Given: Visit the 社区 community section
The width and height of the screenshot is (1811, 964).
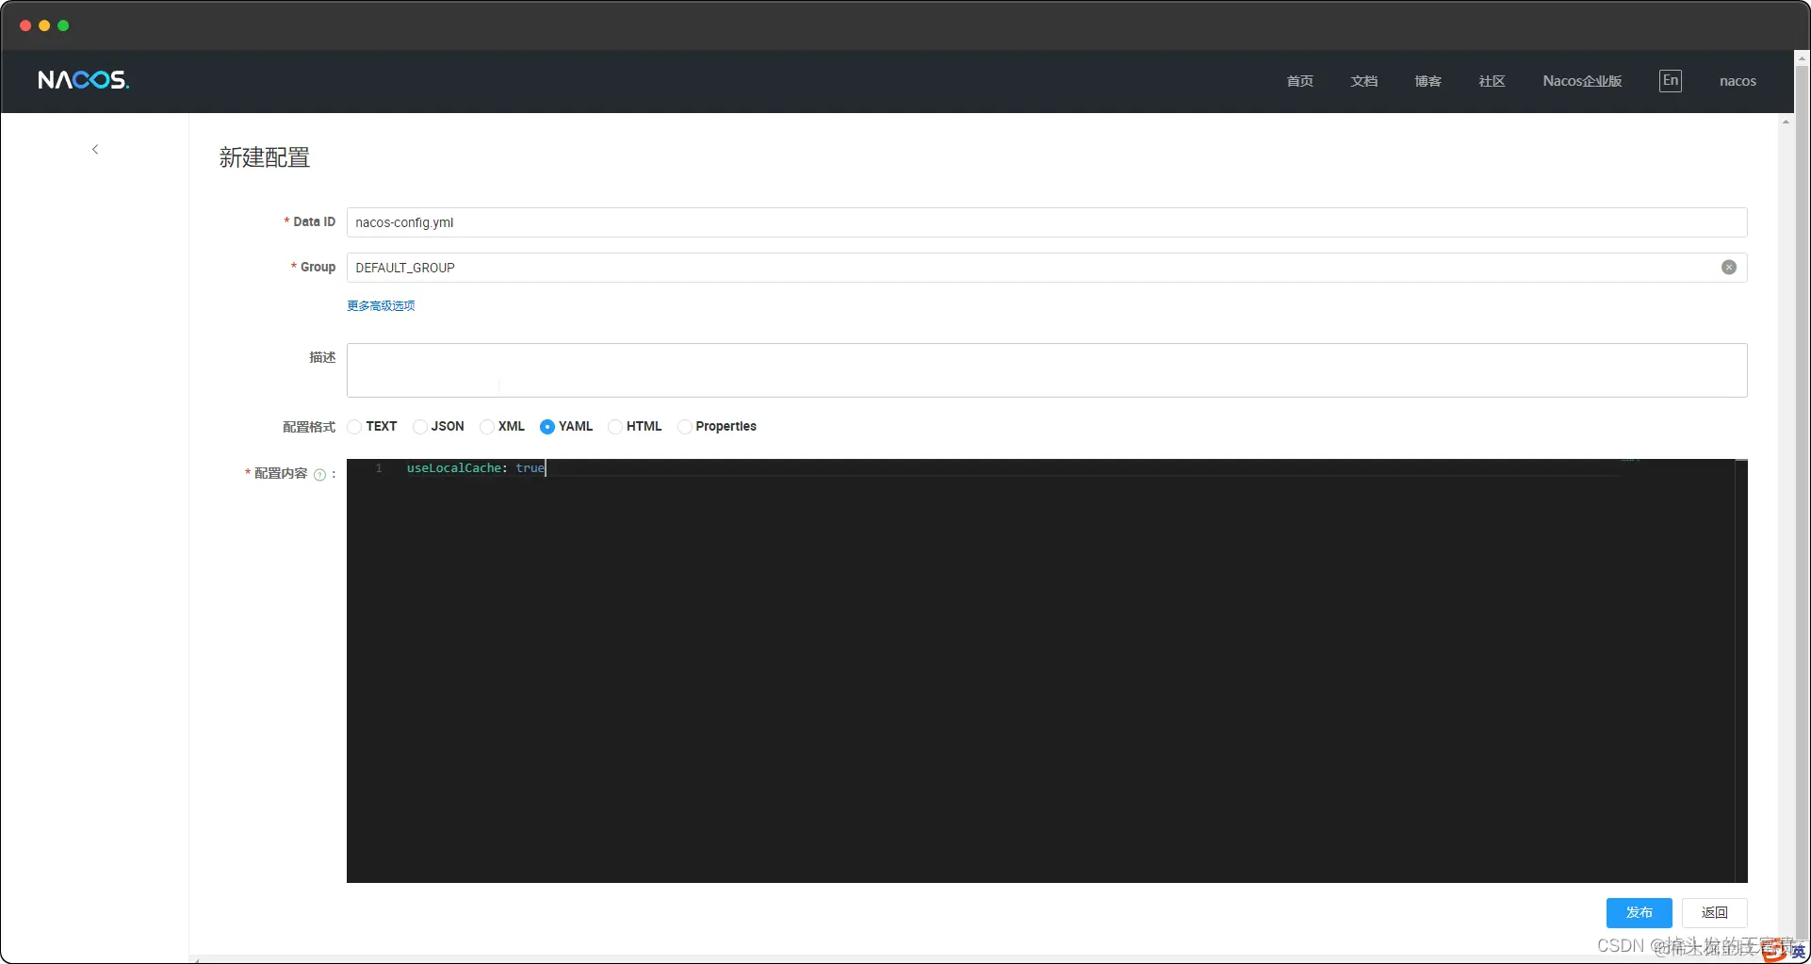Looking at the screenshot, I should click(x=1492, y=81).
